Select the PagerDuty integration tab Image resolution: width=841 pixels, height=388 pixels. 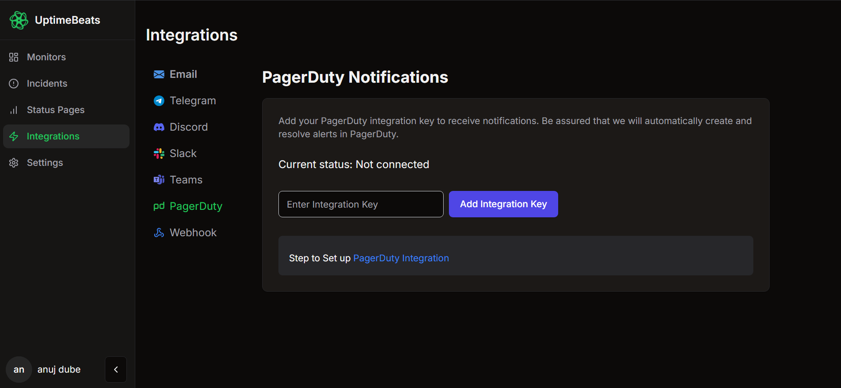[x=196, y=206]
